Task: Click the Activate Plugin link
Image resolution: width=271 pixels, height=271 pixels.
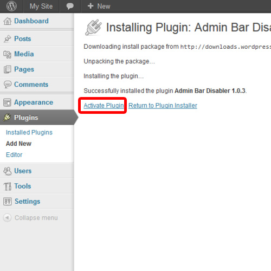Action: tap(104, 106)
